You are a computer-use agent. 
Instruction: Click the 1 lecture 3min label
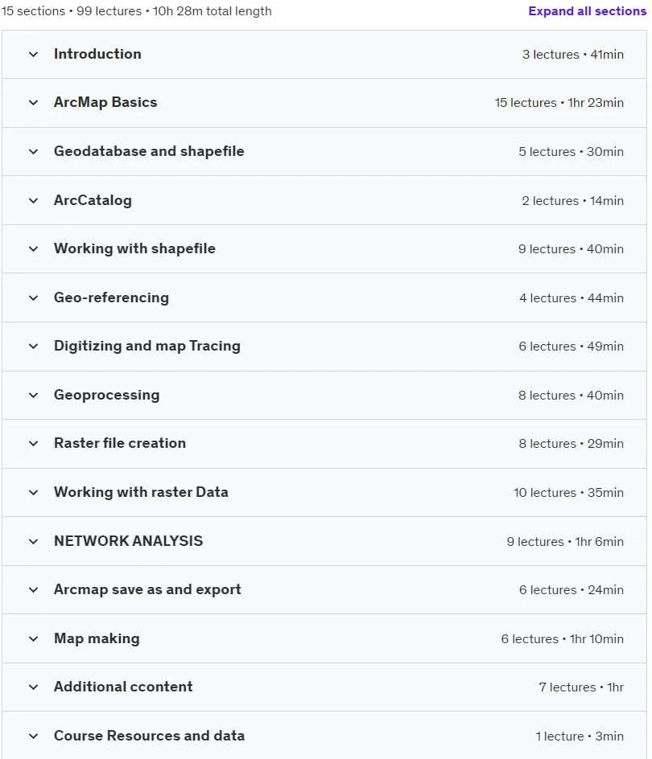[580, 736]
